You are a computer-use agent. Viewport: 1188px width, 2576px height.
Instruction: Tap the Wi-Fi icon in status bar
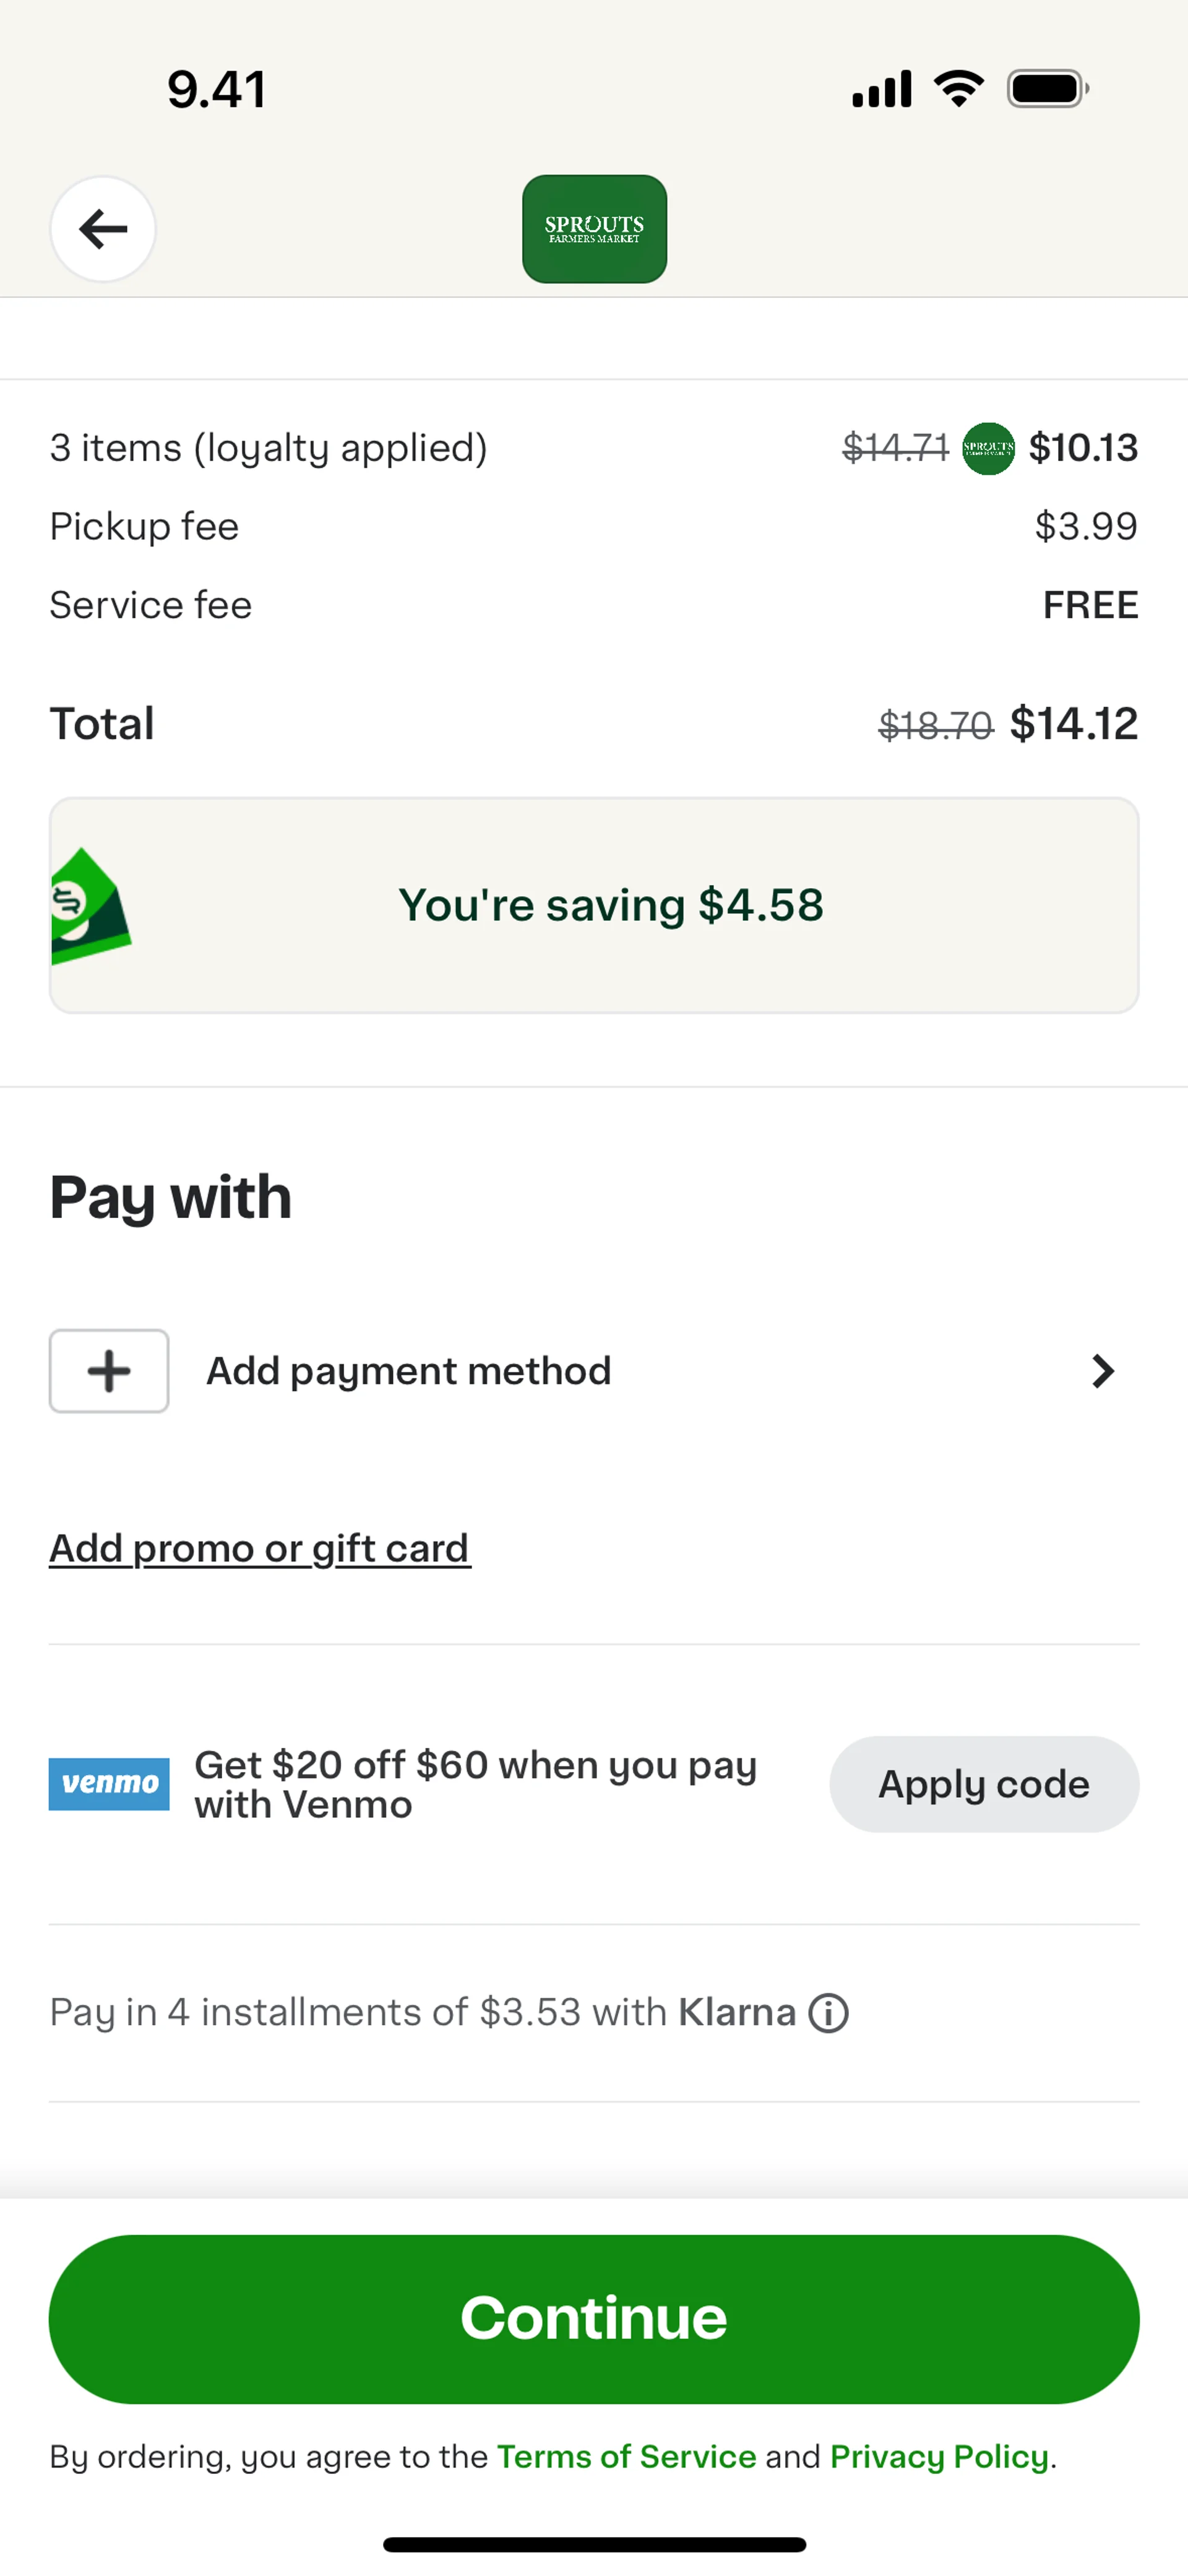point(958,89)
